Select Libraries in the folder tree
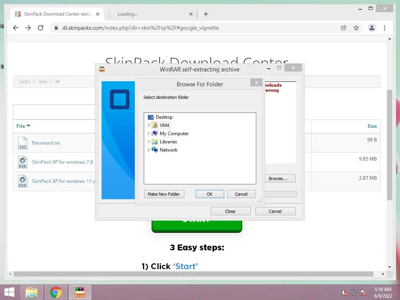Viewport: 400px width, 300px height. pos(164,141)
